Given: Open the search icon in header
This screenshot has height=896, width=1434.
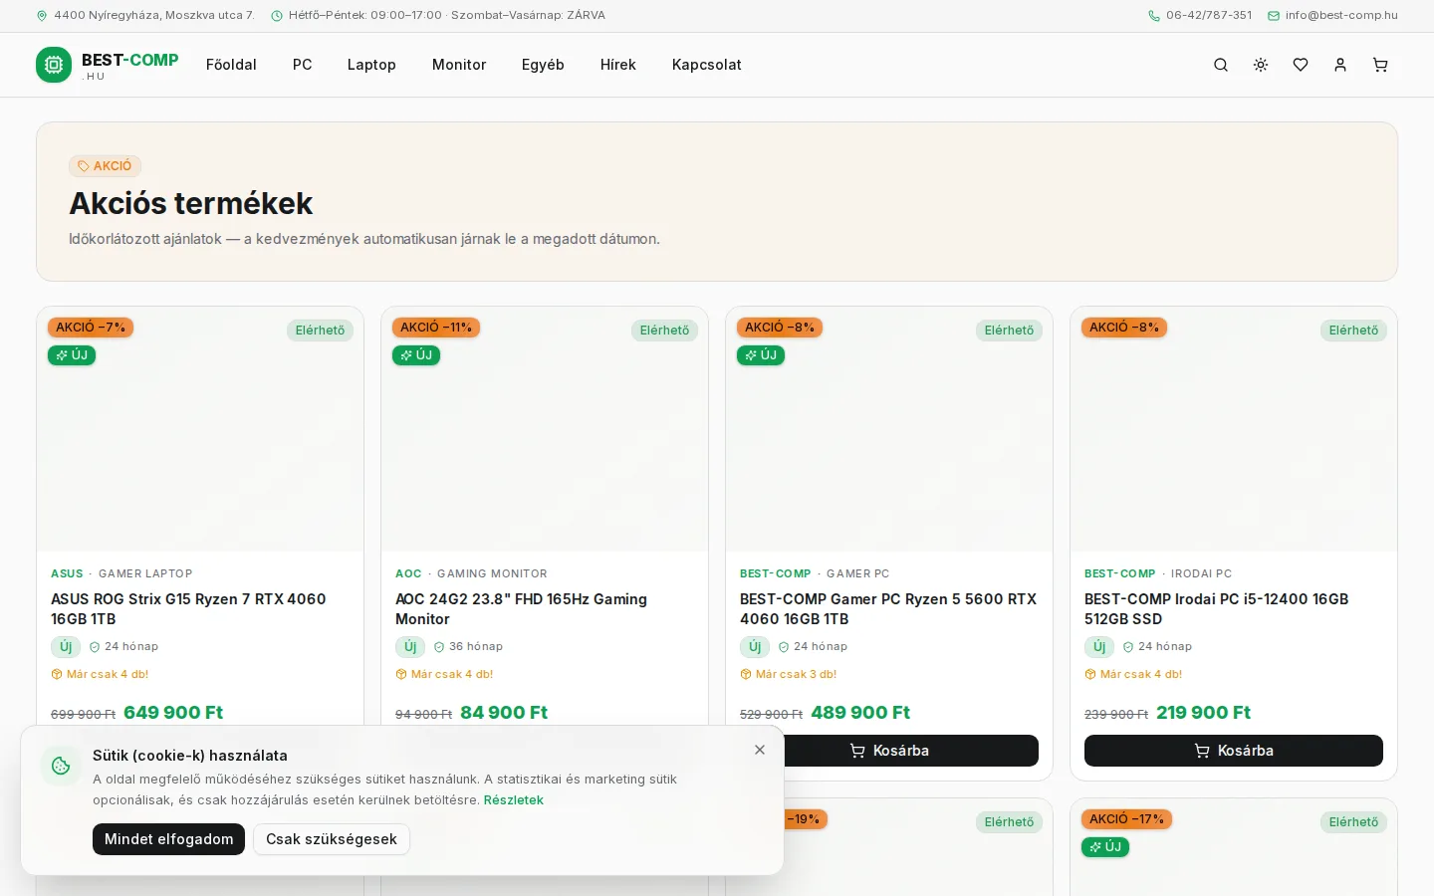Looking at the screenshot, I should point(1221,65).
